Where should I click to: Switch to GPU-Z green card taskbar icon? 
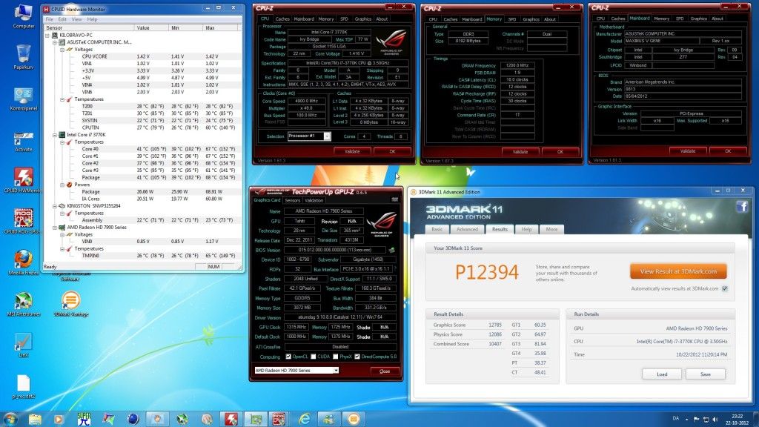pos(255,419)
